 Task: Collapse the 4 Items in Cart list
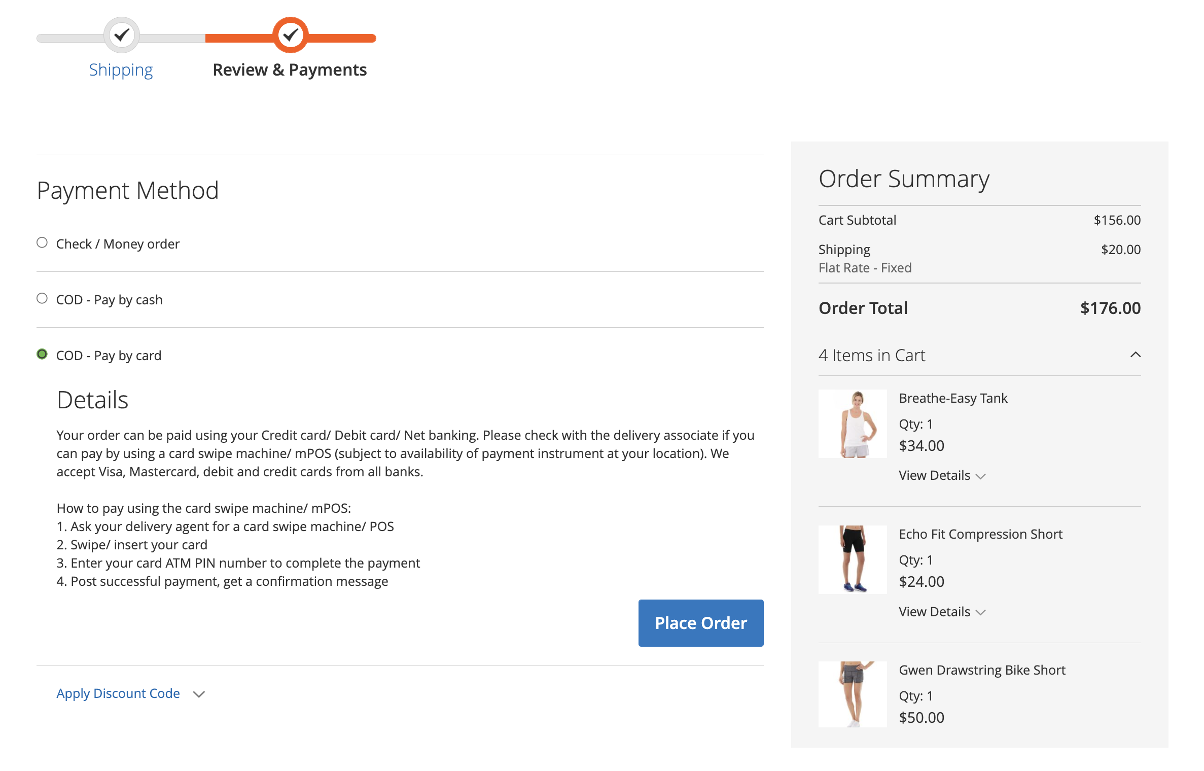click(1136, 355)
